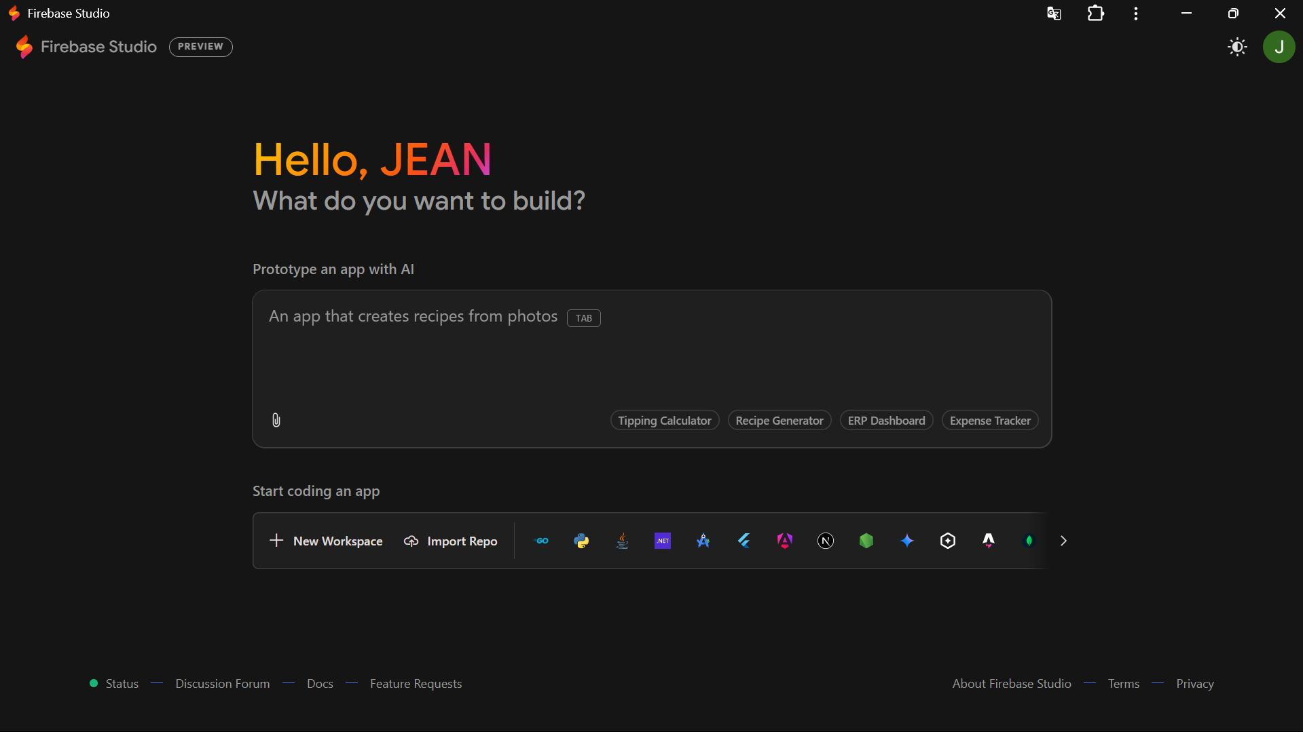Open the Java template
1303x732 pixels.
point(622,541)
